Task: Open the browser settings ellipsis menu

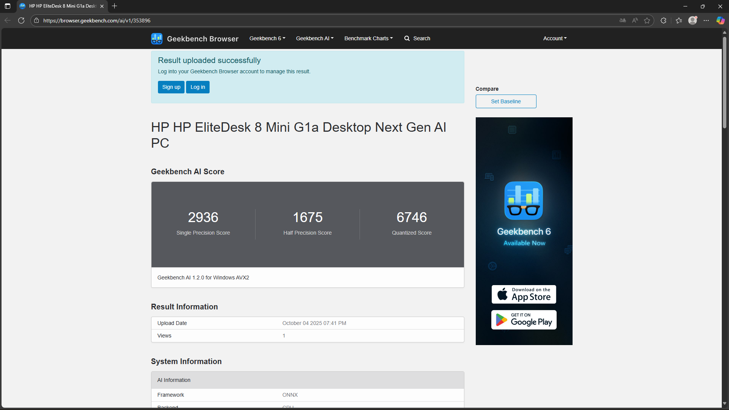Action: click(x=706, y=20)
